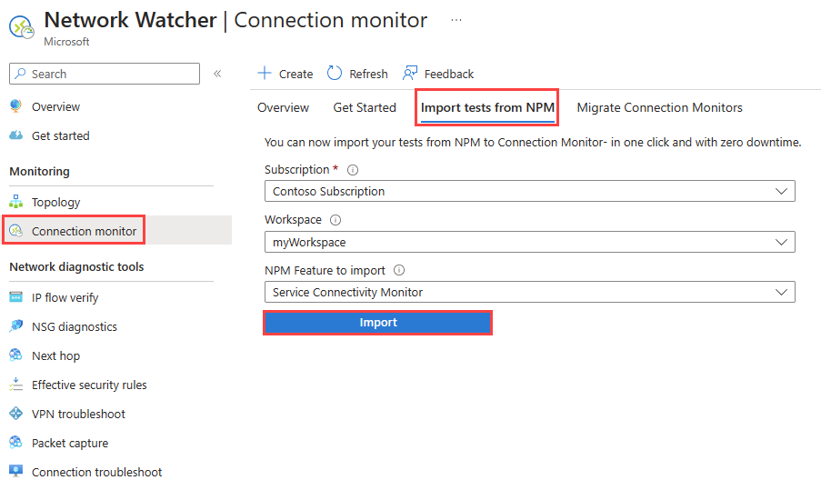Open Packet capture tool
The width and height of the screenshot is (821, 490).
[70, 443]
